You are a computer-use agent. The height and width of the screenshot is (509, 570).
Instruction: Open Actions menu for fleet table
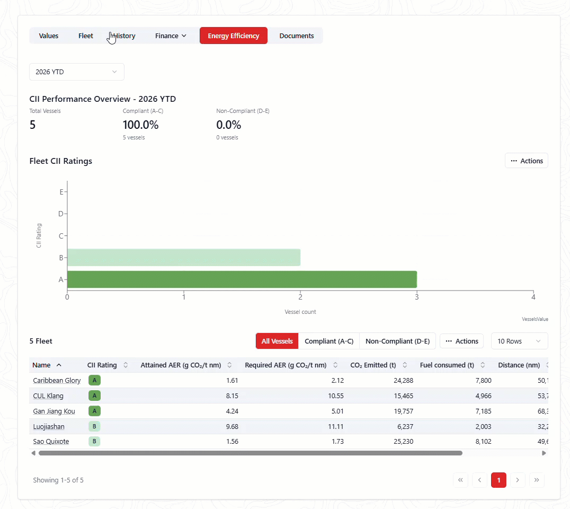tap(462, 341)
